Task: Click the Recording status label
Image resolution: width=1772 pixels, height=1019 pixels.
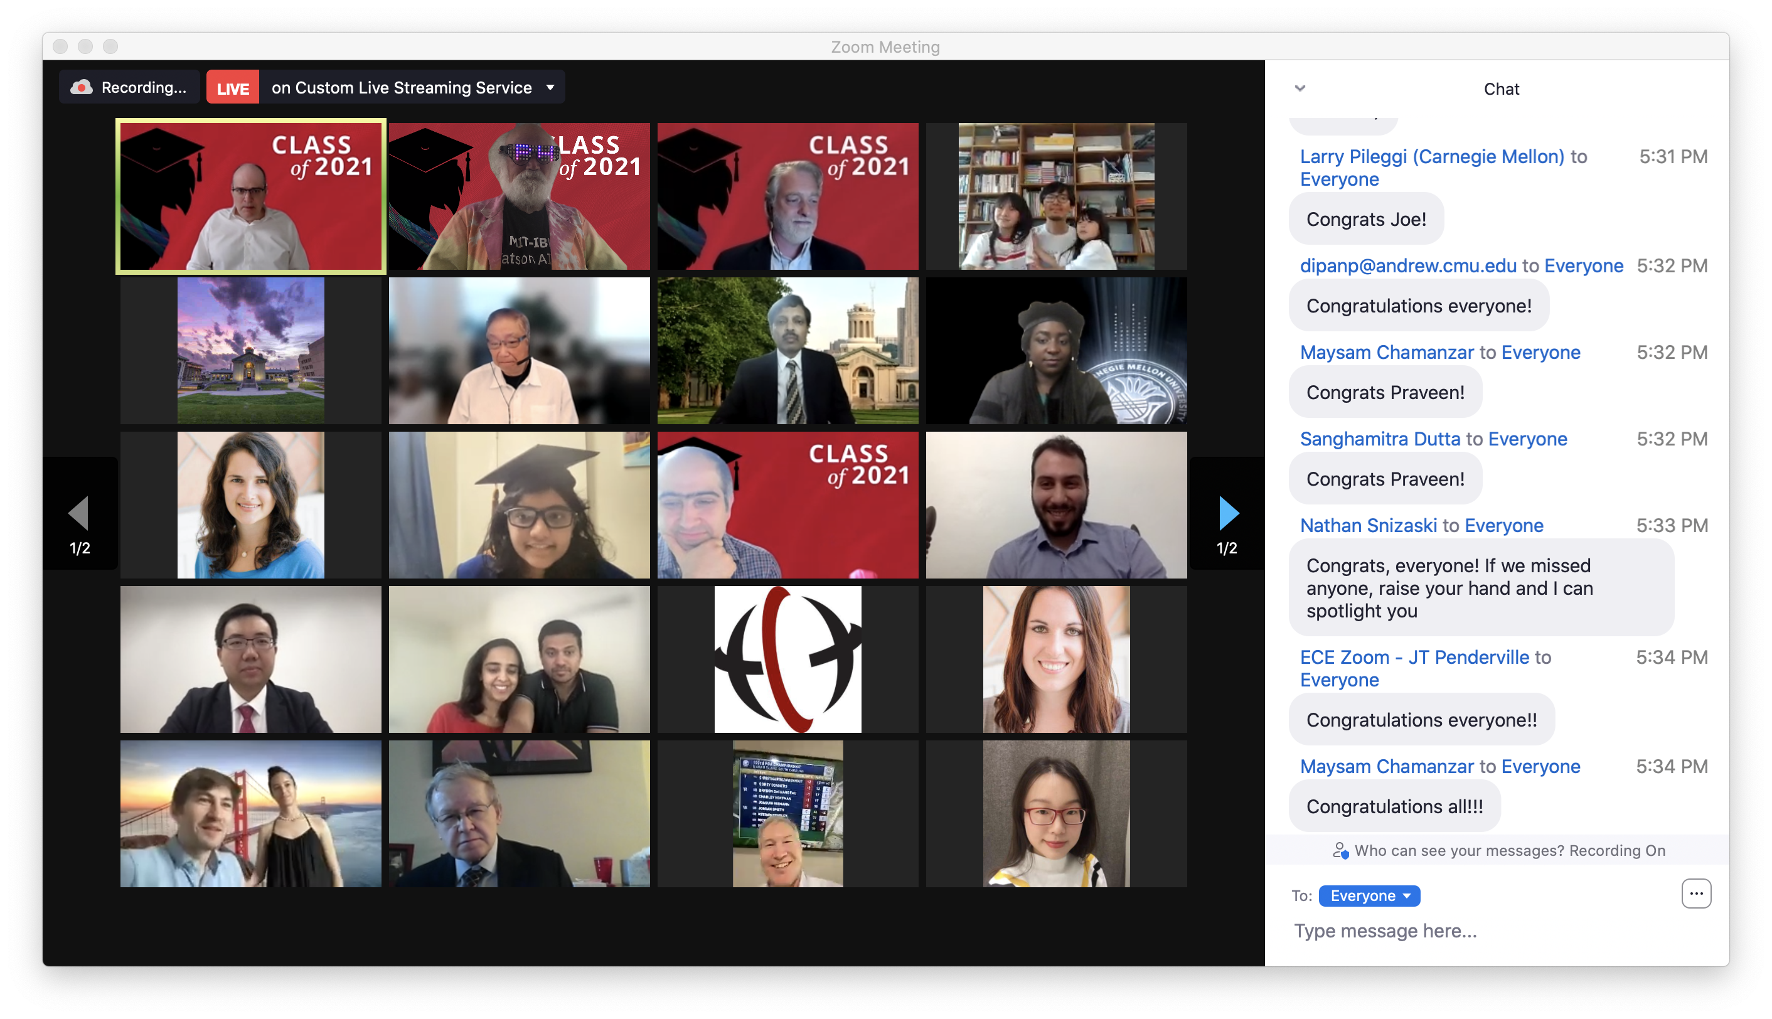Action: (144, 87)
